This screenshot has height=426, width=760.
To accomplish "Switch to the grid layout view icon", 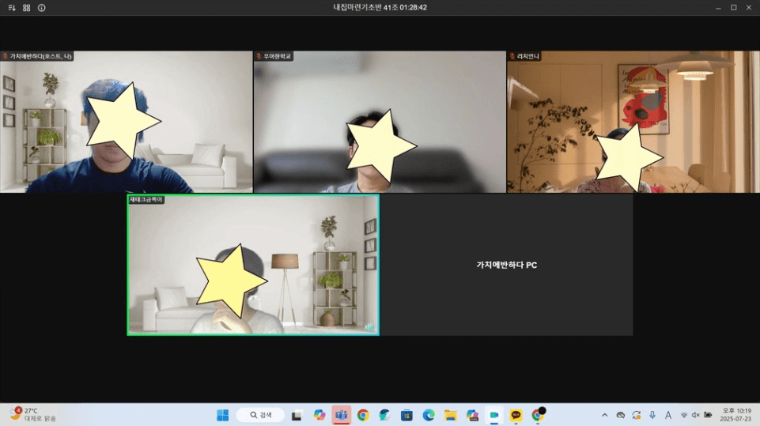I will 27,8.
